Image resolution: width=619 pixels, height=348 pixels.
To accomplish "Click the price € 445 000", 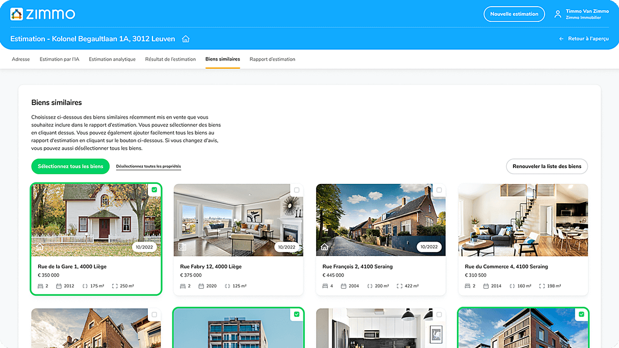I will 333,275.
